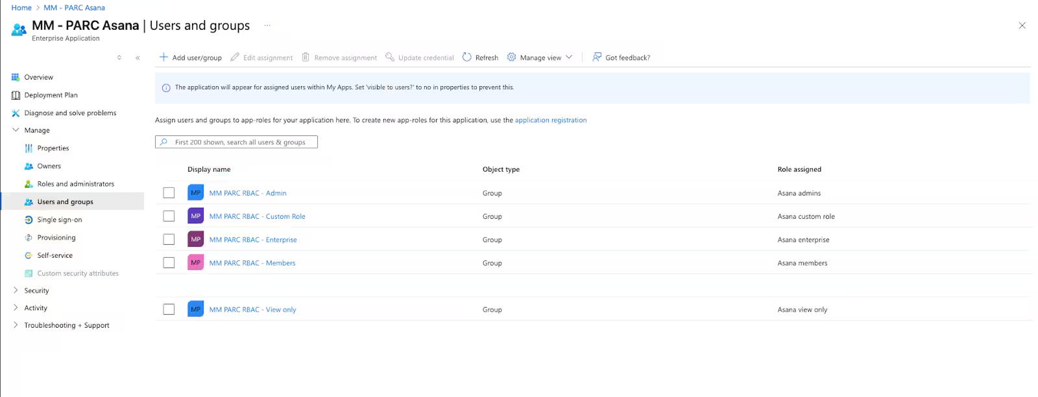Open the Got feedback icon
1038x397 pixels.
[597, 57]
